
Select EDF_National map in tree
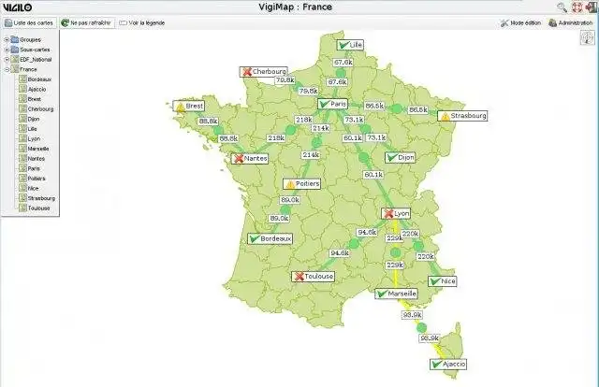tap(31, 60)
